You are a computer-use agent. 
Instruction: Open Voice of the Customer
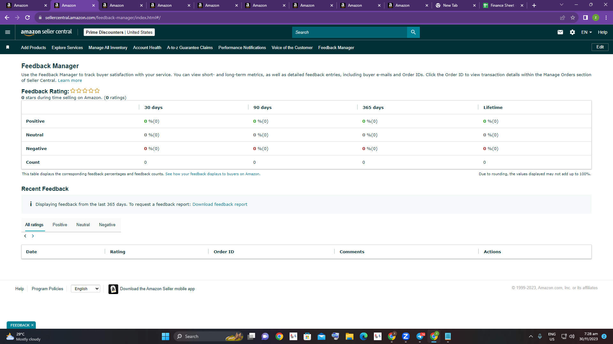(292, 47)
